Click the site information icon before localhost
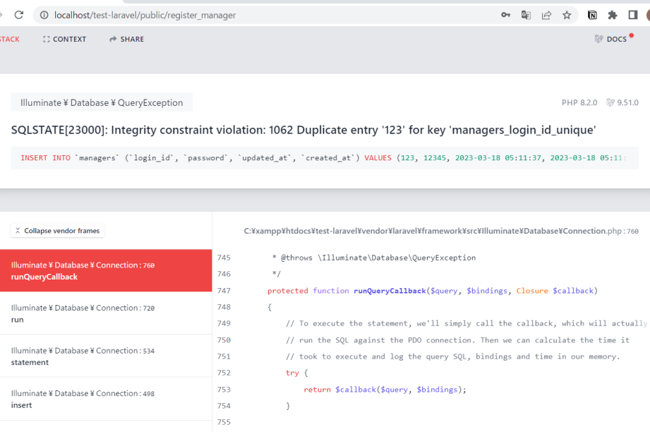This screenshot has width=650, height=432. [44, 15]
